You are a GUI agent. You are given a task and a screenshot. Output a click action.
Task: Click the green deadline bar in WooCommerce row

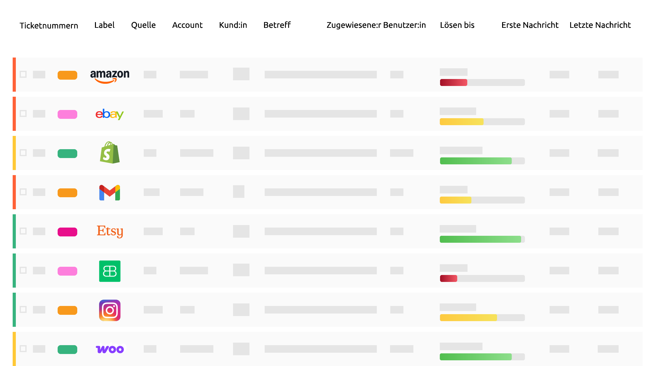(476, 357)
